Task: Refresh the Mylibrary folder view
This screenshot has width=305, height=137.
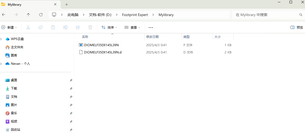Action: (41, 15)
